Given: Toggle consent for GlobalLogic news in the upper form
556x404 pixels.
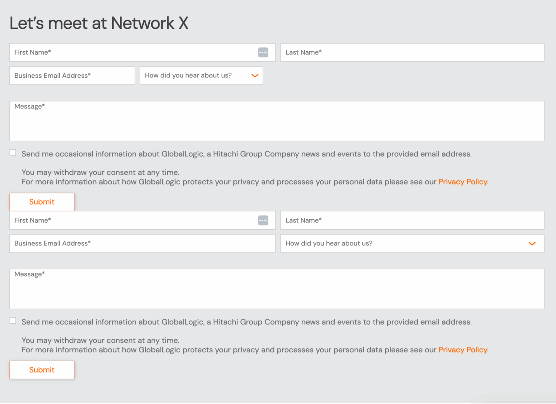Looking at the screenshot, I should [x=12, y=152].
